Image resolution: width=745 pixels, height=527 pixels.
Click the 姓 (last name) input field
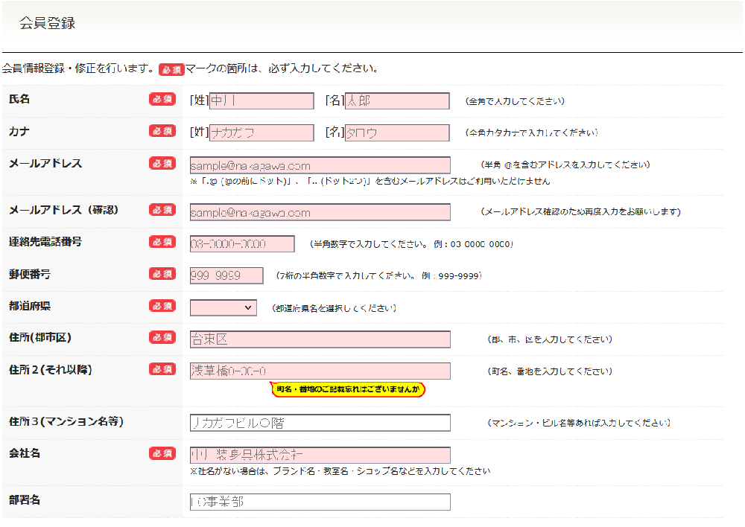pyautogui.click(x=261, y=101)
